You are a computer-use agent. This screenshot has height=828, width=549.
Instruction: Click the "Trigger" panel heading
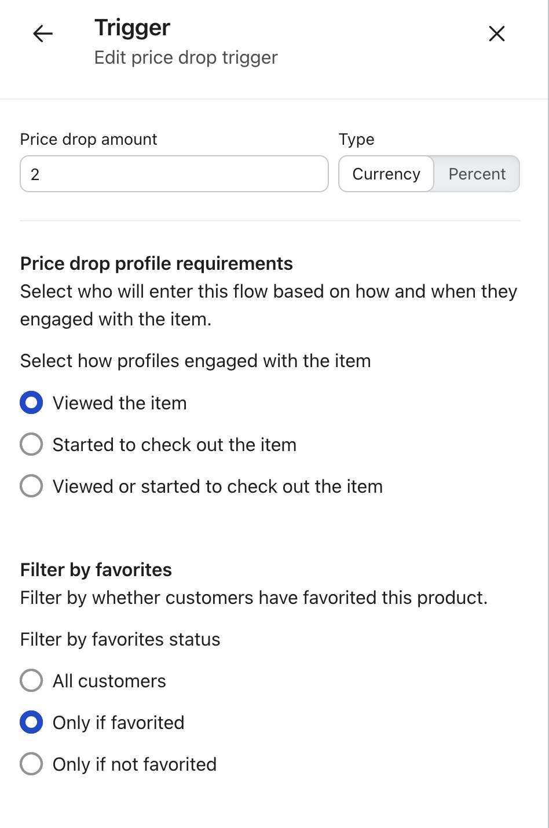coord(133,28)
